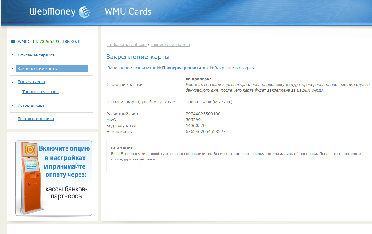
Task: Click the arrow bullet beside Описание сервиса
Action: coord(13,55)
